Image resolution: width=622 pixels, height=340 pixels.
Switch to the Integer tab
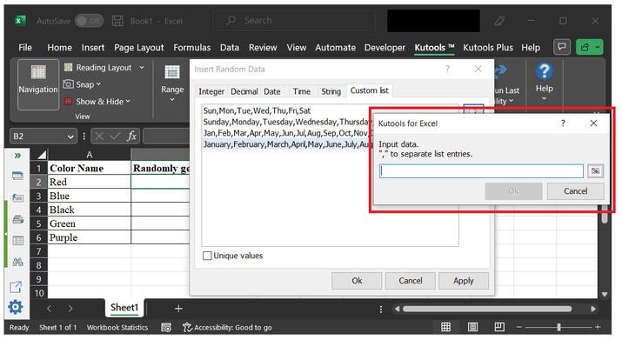pos(211,91)
